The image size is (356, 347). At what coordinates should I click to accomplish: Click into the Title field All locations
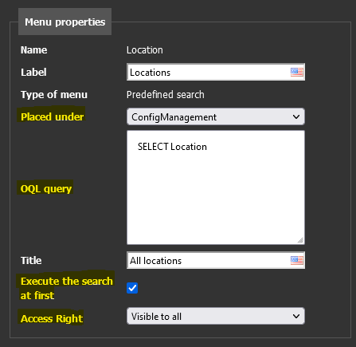point(216,260)
